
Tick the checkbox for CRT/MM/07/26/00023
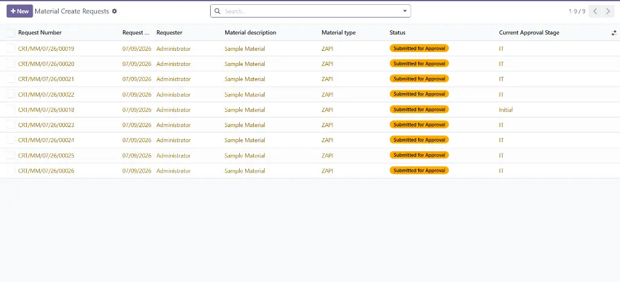pyautogui.click(x=11, y=125)
